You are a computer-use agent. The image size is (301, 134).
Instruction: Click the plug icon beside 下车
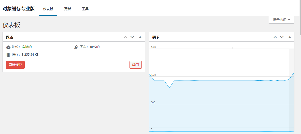(x=76, y=47)
